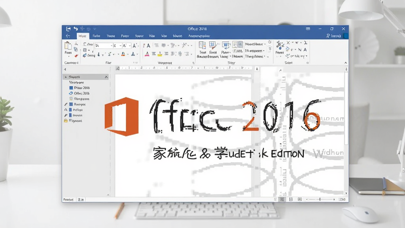Click the Undo arrow in the title bar

76,28
